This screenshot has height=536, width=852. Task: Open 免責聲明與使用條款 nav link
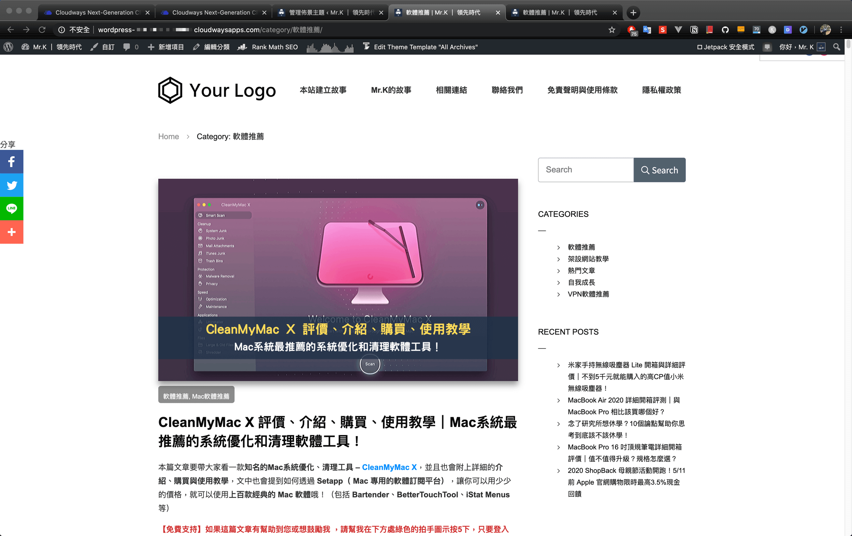click(x=582, y=90)
